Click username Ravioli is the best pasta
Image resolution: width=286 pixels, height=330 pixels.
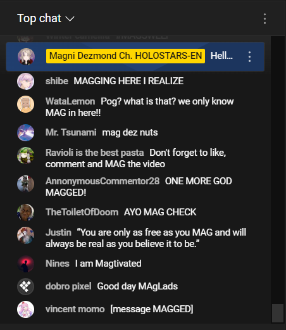pyautogui.click(x=95, y=153)
